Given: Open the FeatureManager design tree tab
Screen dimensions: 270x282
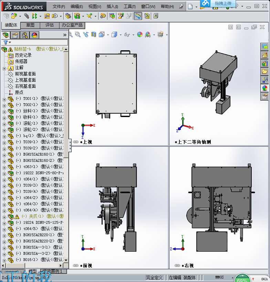Looking at the screenshot, I should click(6, 35).
